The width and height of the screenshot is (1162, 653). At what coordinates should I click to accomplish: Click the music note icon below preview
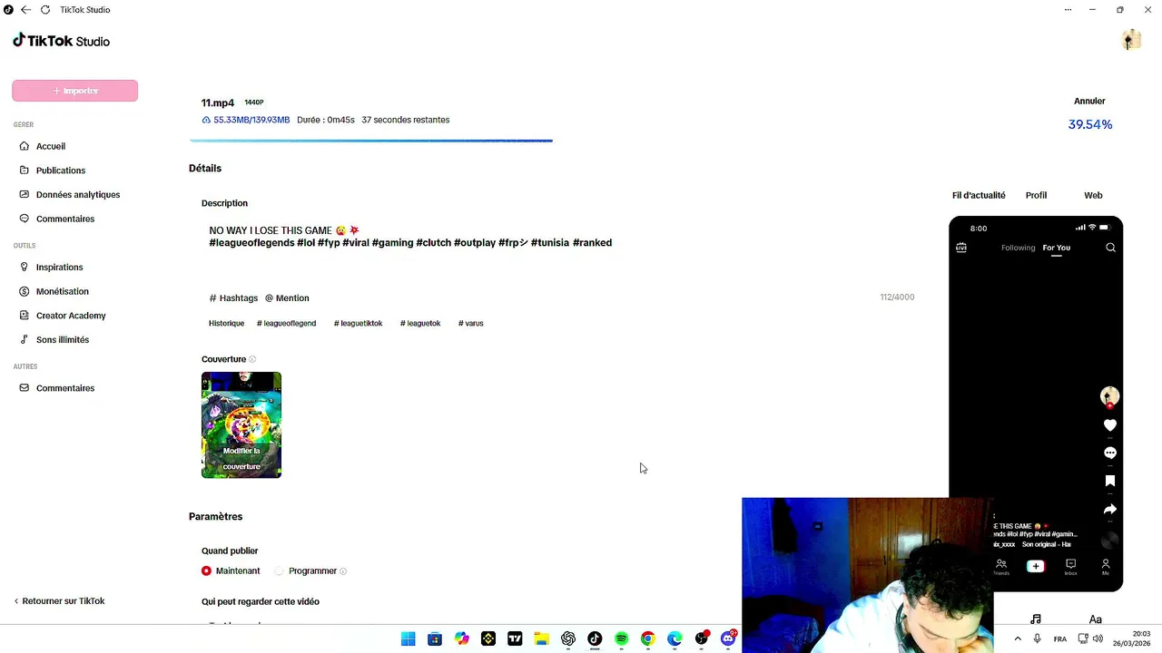(1036, 619)
